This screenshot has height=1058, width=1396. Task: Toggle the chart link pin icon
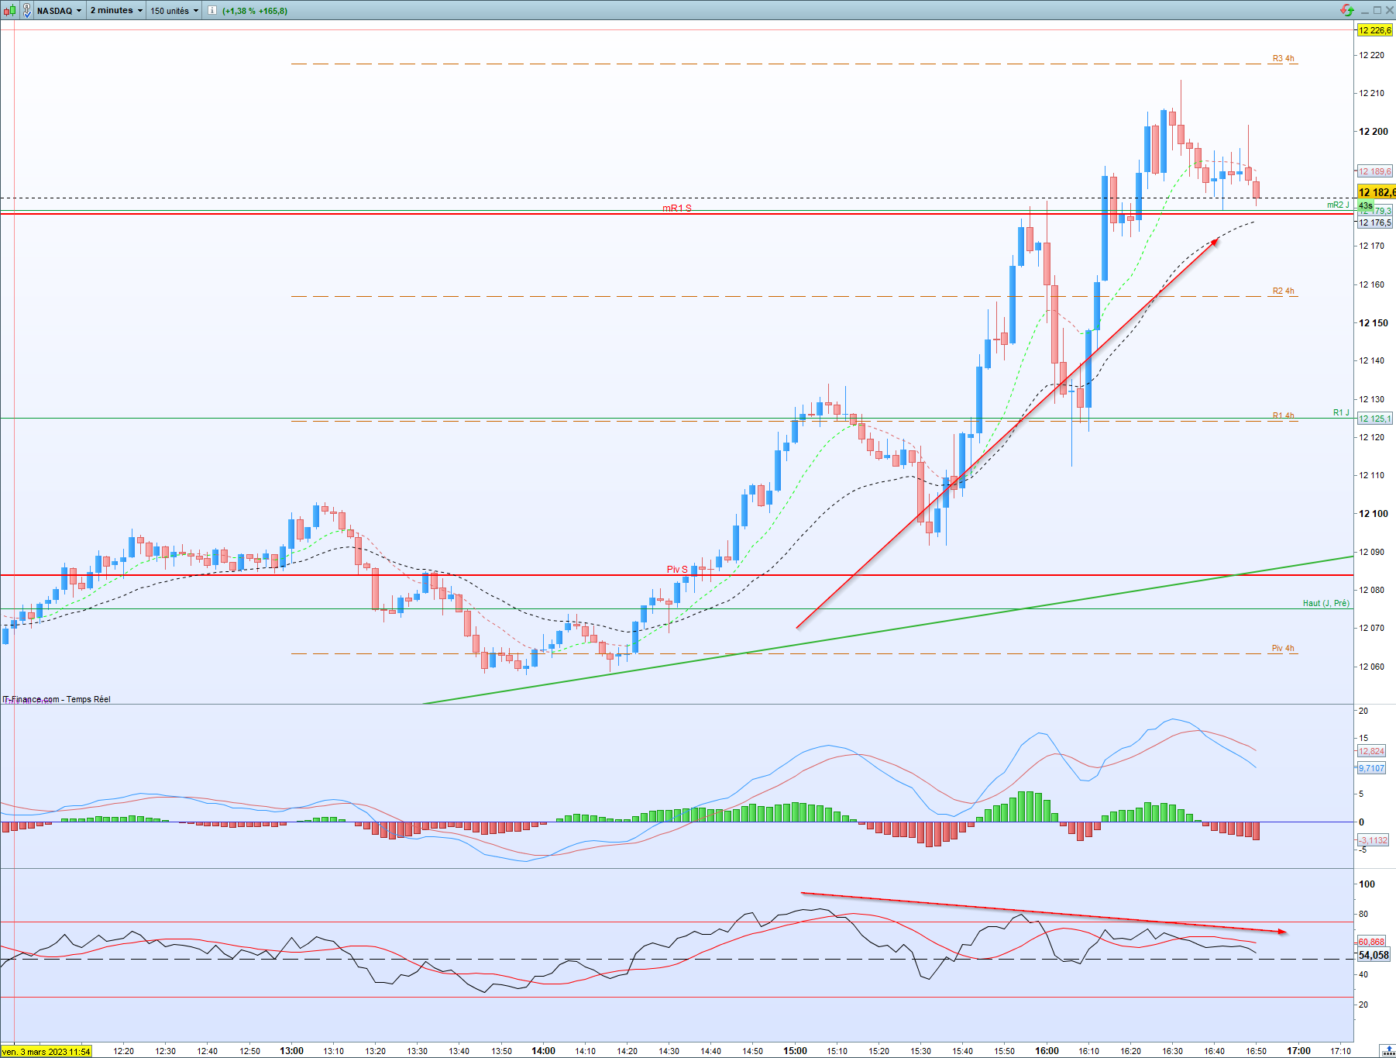(x=27, y=11)
